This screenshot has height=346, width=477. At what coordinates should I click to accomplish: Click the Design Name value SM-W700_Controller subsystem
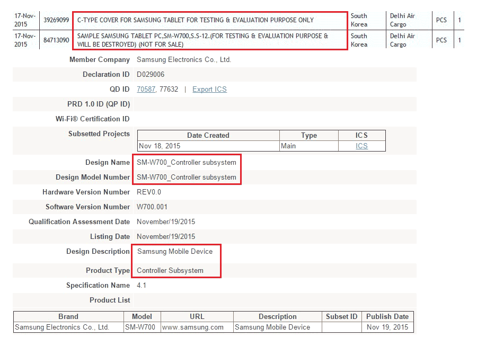(x=187, y=162)
